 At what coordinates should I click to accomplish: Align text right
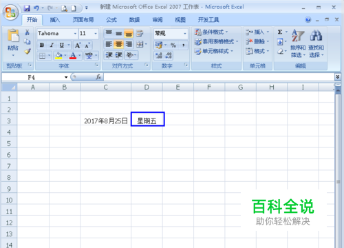click(129, 44)
